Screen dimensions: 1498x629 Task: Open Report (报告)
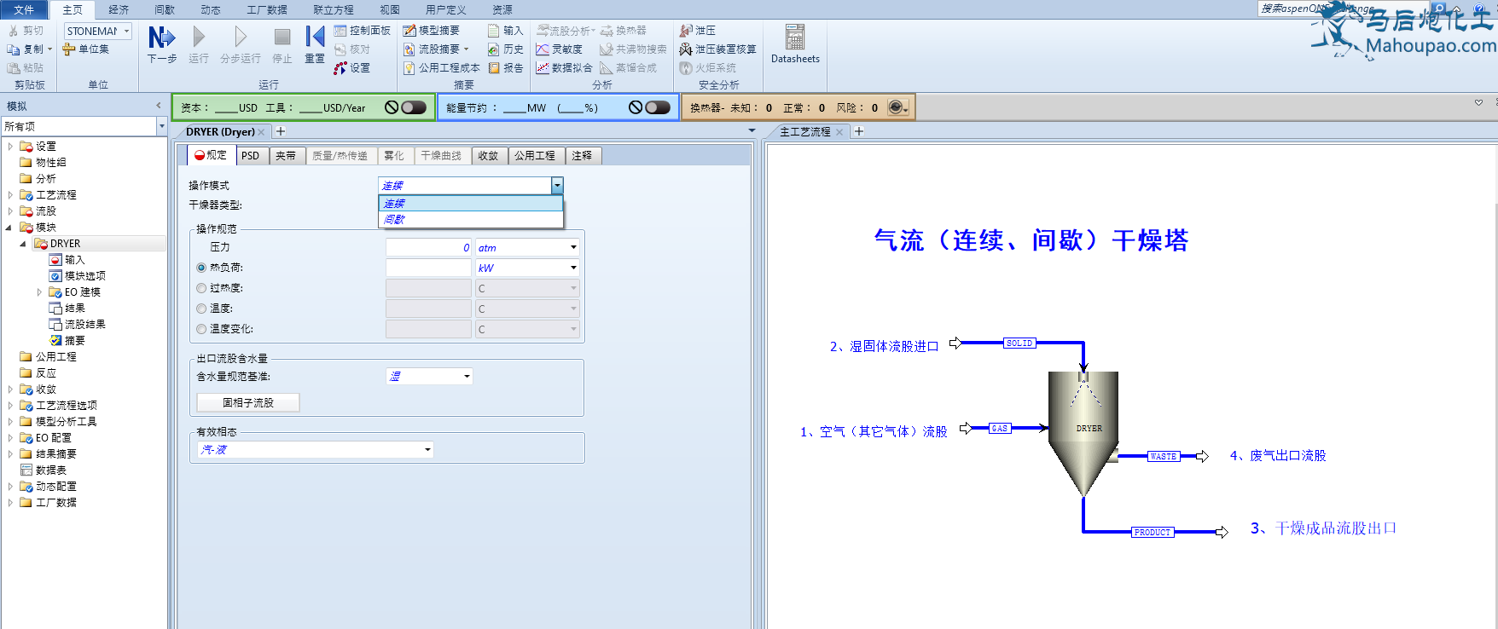[505, 68]
